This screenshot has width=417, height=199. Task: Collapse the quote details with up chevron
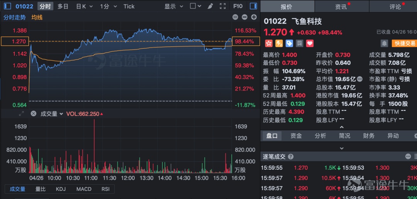click(342, 127)
